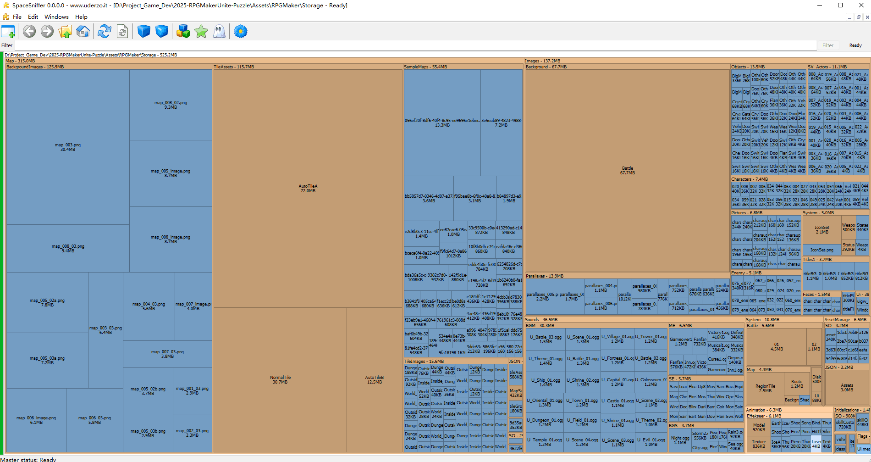Select the IconSet 2.1MB block

point(822,229)
